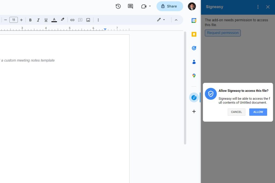Image resolution: width=275 pixels, height=183 pixels.
Task: Open the Signeasy options menu
Action: (x=258, y=7)
